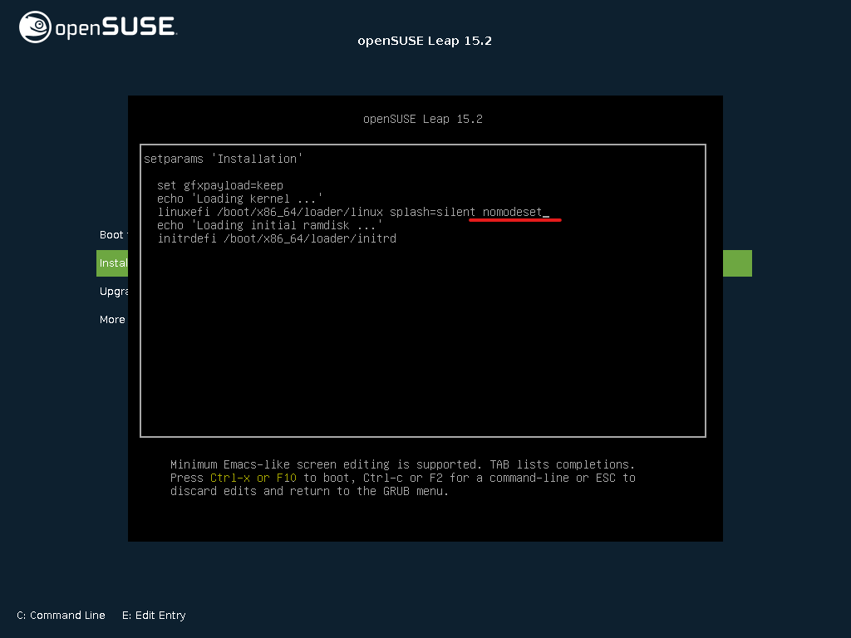
Task: Place cursor on 'set gfxpayload=keep' line
Action: tap(219, 185)
